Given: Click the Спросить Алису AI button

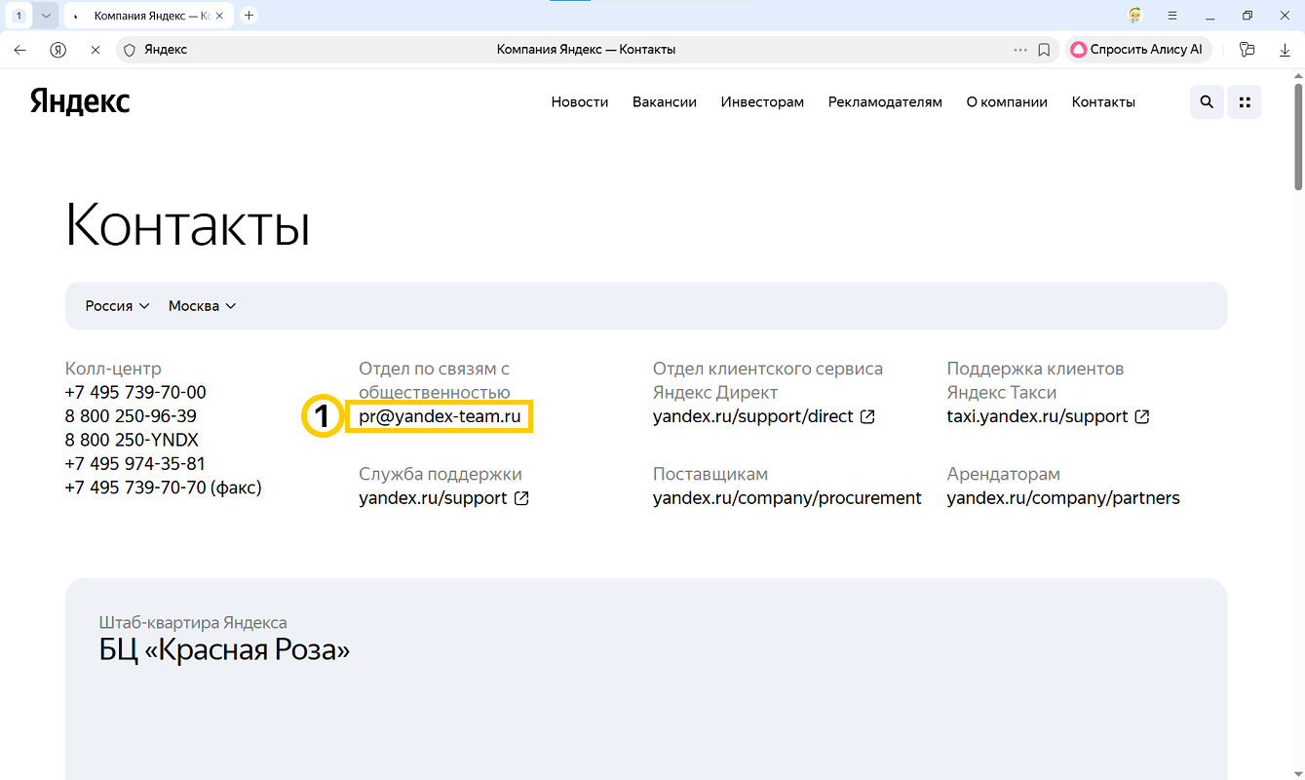Looking at the screenshot, I should (x=1136, y=50).
